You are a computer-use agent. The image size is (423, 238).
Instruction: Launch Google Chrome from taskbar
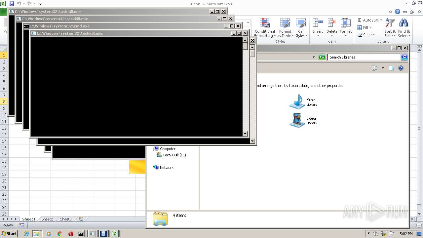tap(59, 234)
